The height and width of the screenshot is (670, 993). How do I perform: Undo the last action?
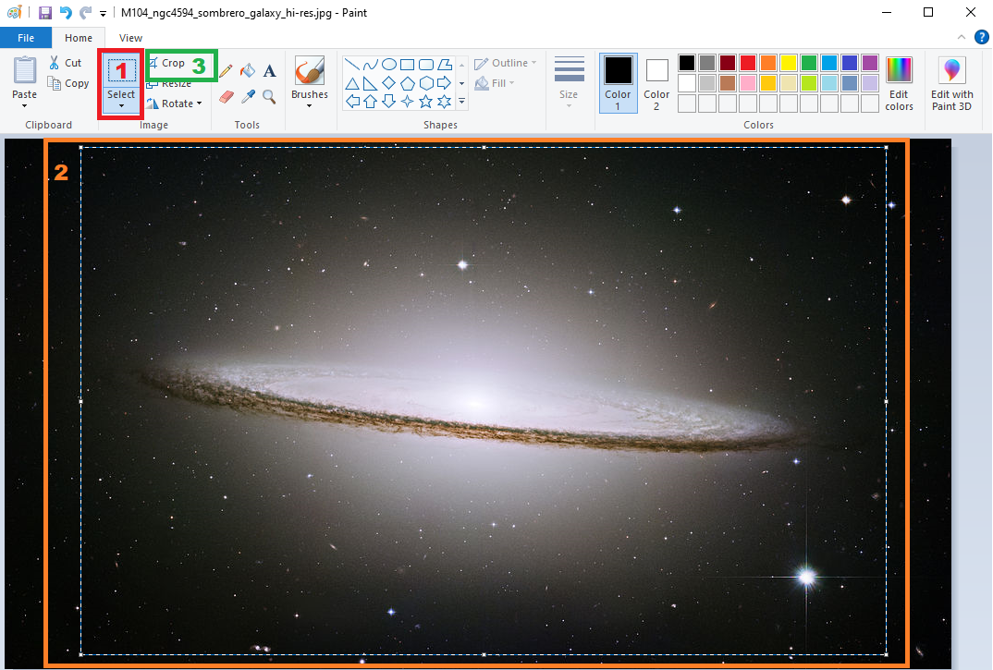point(66,13)
